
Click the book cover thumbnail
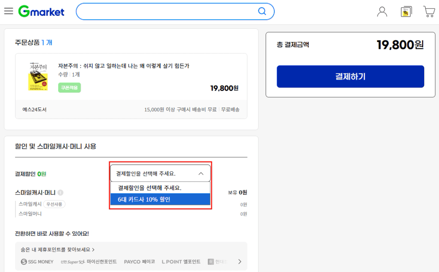38,76
